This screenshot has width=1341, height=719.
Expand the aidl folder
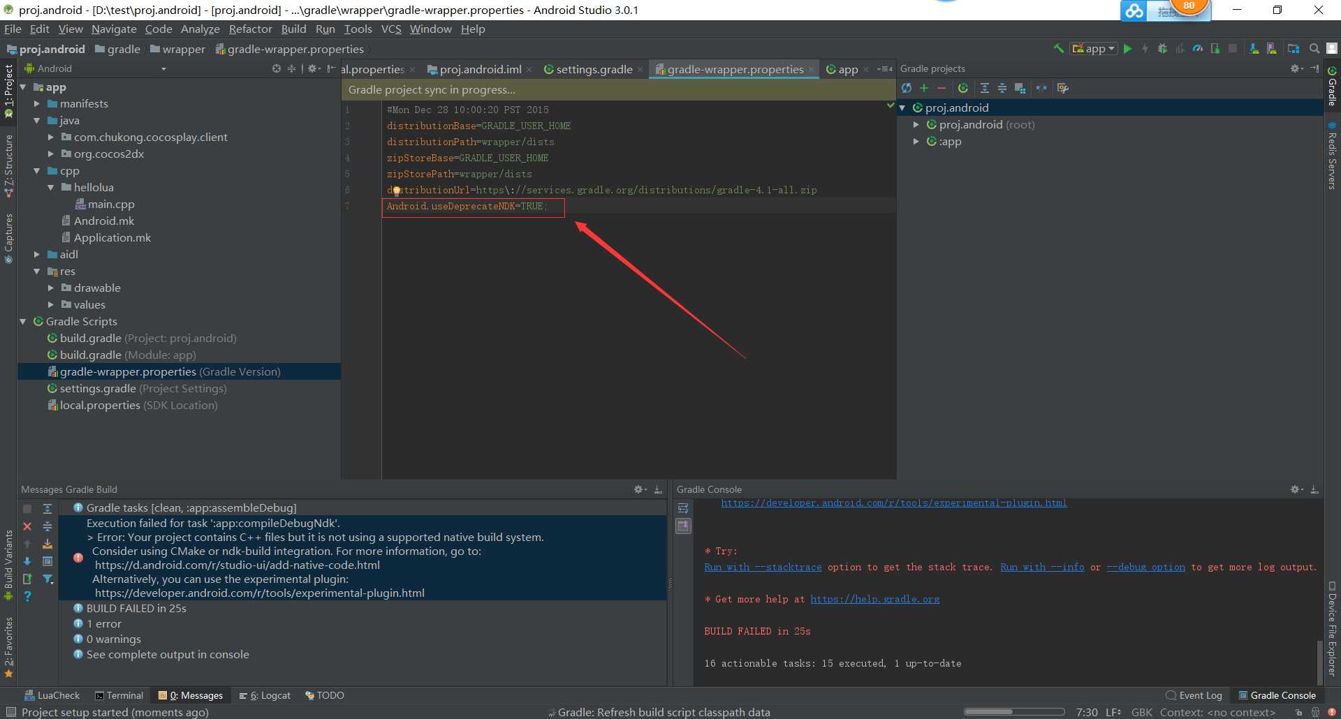click(37, 255)
